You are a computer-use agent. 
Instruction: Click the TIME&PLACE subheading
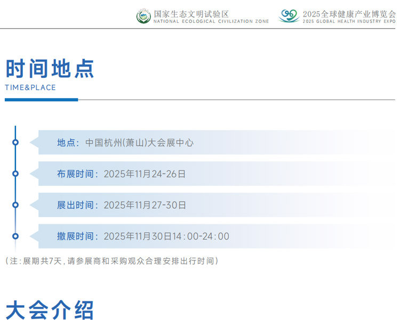point(30,87)
